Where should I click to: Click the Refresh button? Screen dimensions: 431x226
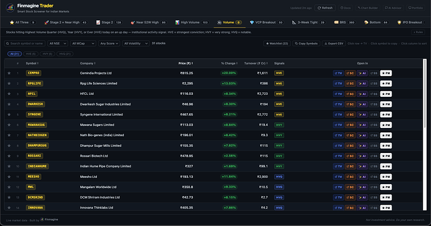click(325, 8)
